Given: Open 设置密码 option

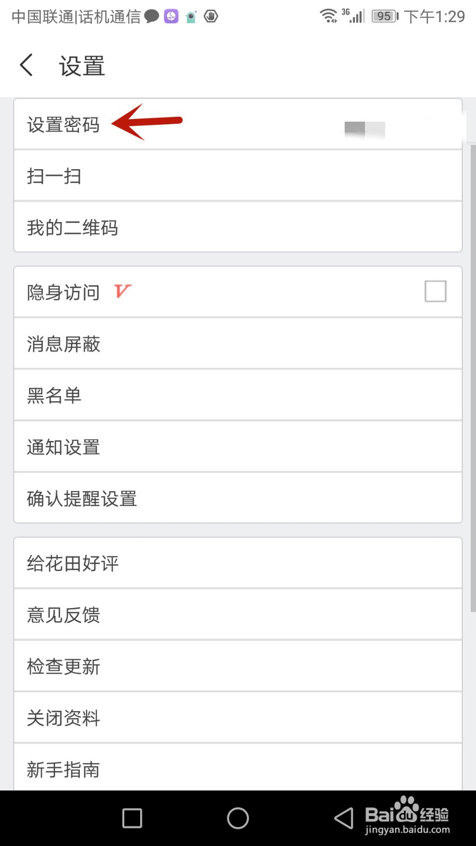Looking at the screenshot, I should click(x=238, y=124).
